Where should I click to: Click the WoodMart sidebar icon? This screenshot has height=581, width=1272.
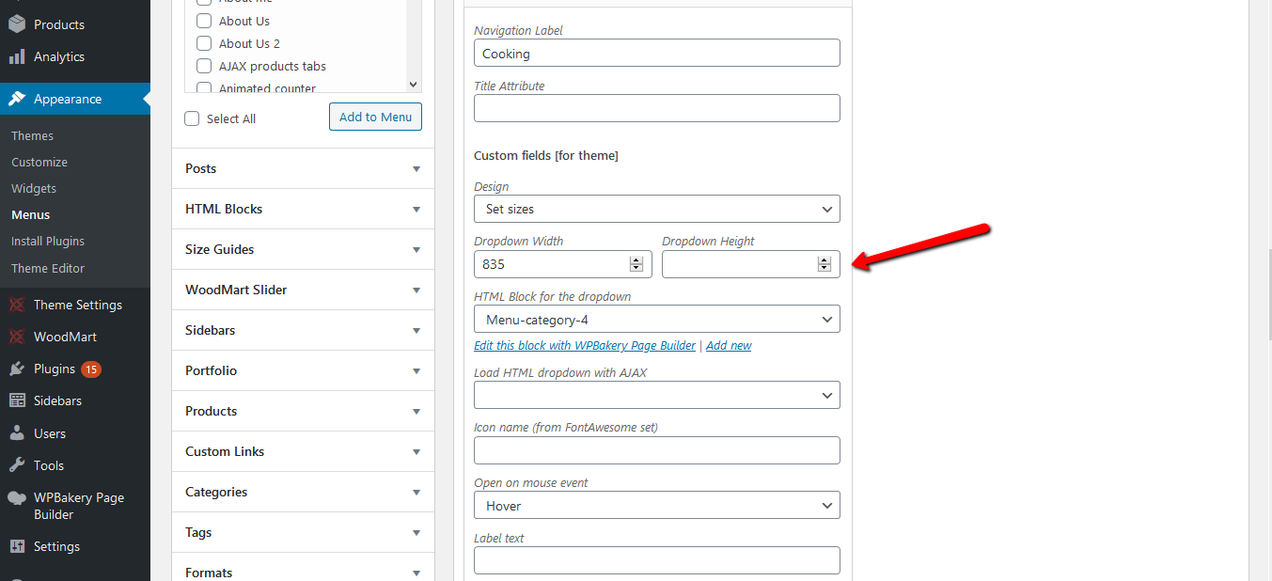17,337
